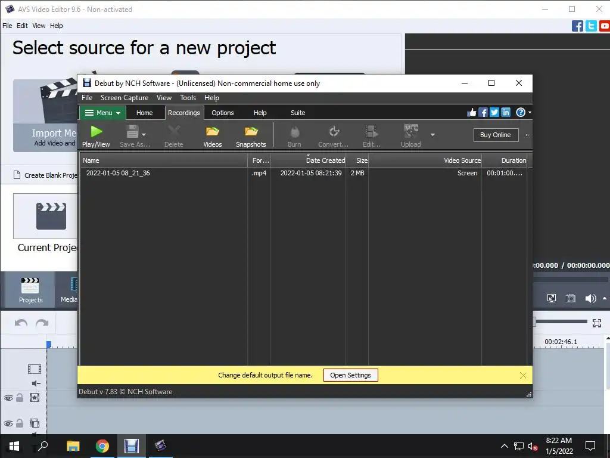Screen dimensions: 610x458
Task: Click Debut's Facebook share icon
Action: [483, 113]
